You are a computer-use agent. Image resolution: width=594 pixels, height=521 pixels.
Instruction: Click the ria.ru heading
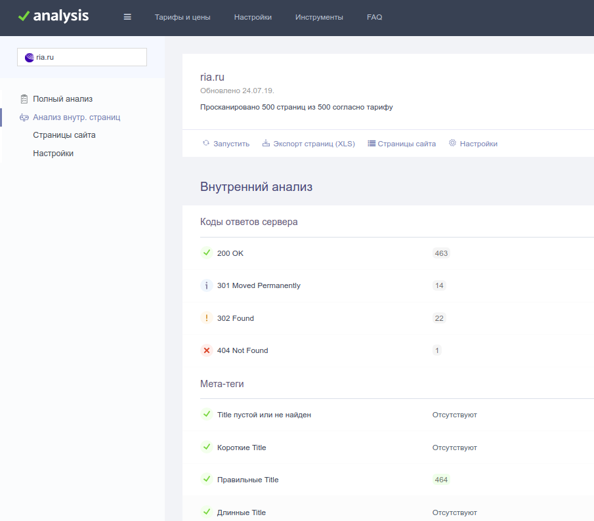212,77
